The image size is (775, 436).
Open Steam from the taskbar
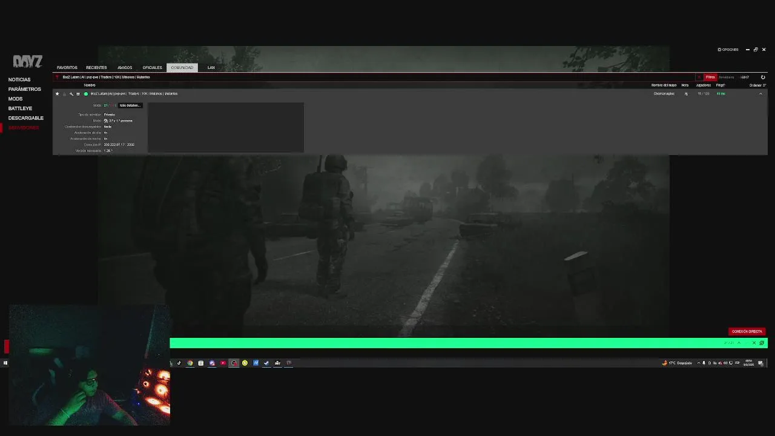click(266, 363)
